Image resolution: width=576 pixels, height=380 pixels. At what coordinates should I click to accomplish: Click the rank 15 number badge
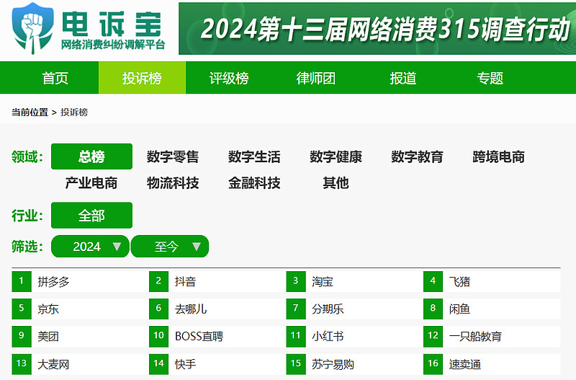[296, 364]
